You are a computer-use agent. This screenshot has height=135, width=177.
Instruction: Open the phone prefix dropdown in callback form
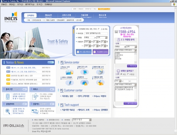pyautogui.click(x=118, y=81)
